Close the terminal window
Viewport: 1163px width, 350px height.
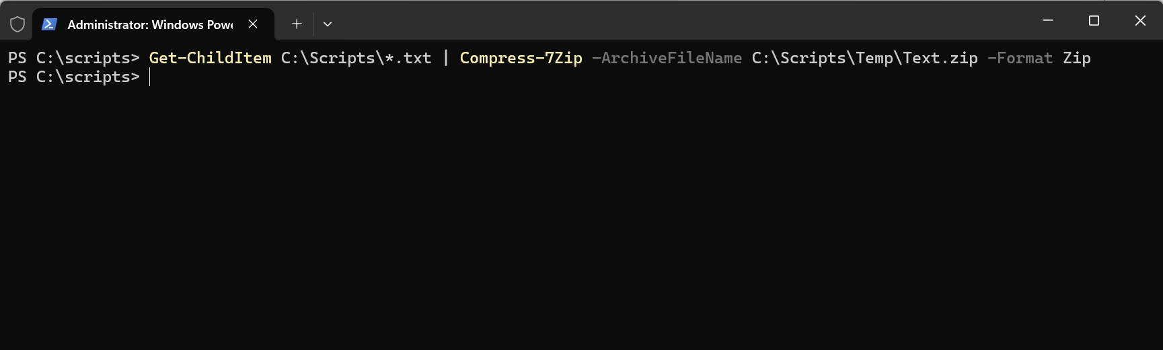1140,20
